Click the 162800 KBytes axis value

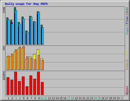tap(4, 75)
